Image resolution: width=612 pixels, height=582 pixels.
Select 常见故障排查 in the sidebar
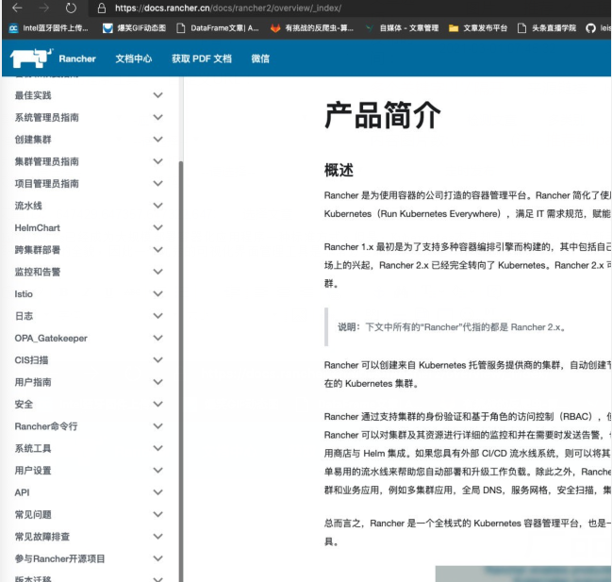(x=41, y=537)
